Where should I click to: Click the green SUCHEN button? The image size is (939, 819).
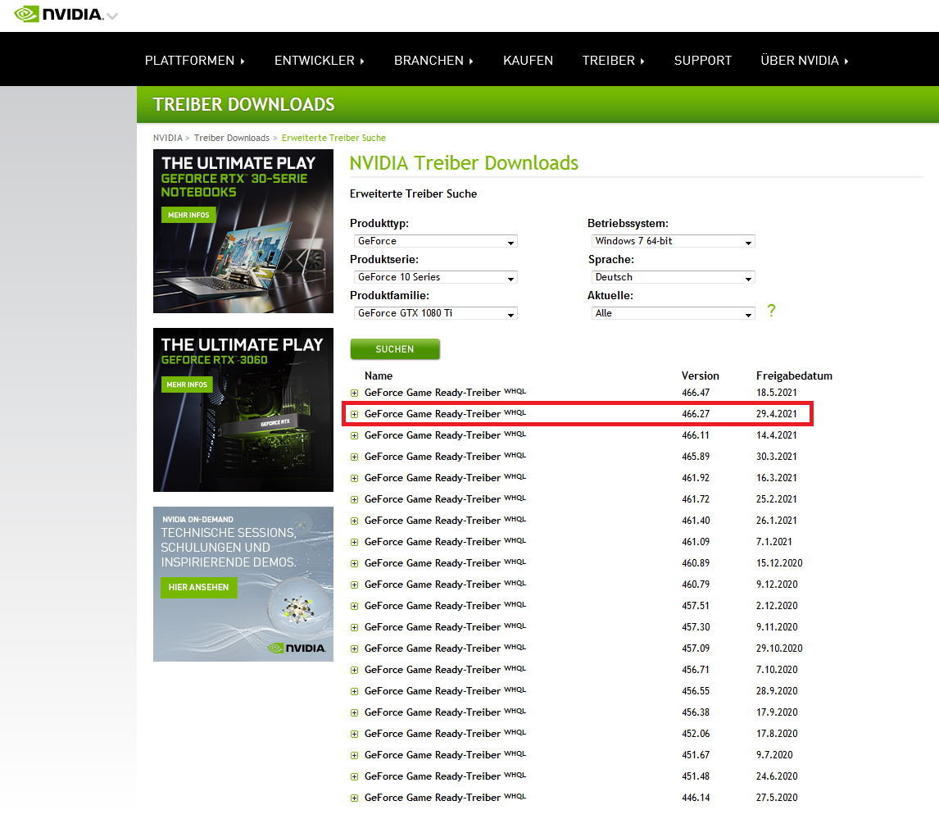tap(395, 349)
